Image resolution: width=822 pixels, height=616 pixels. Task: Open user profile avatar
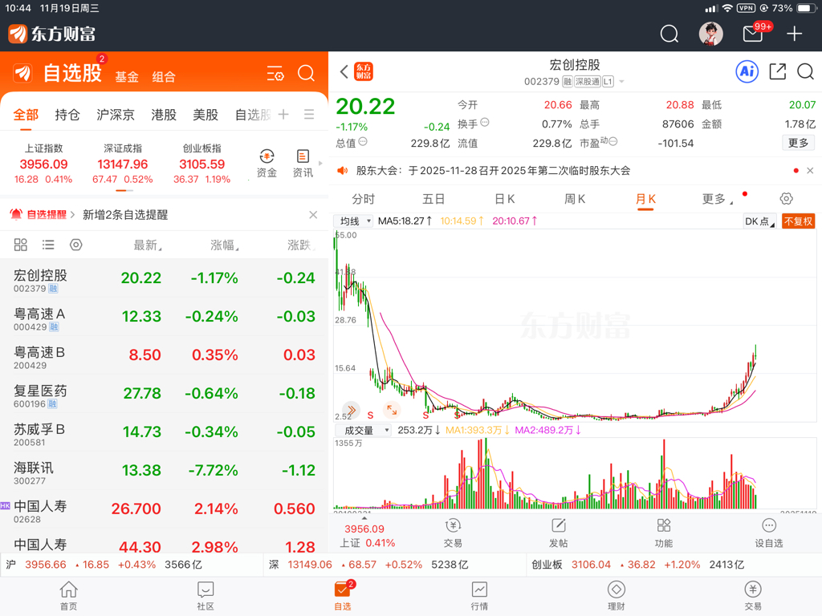coord(711,34)
